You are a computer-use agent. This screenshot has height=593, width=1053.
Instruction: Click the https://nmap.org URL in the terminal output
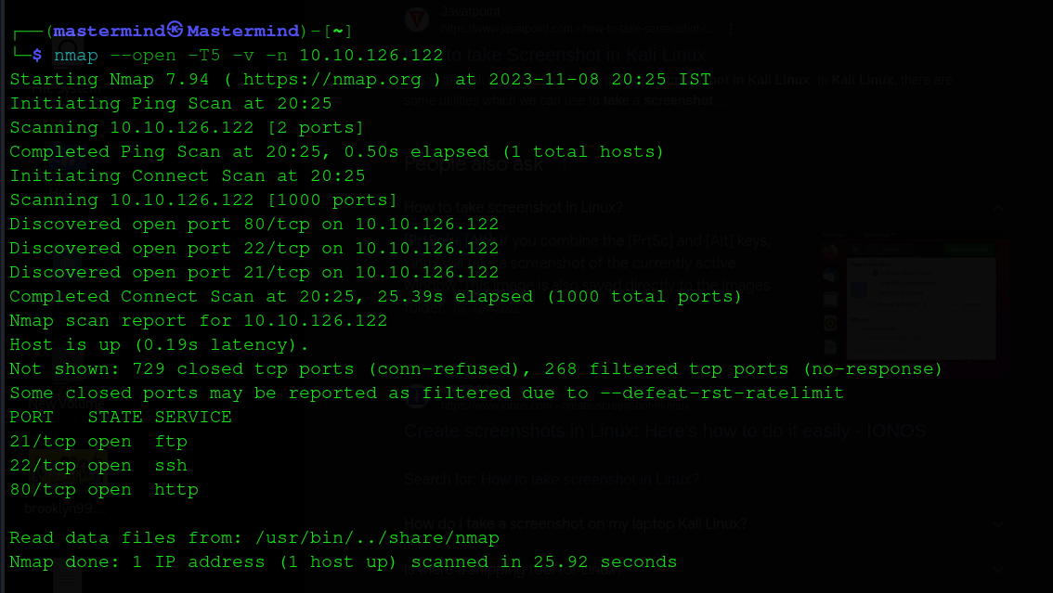click(x=331, y=79)
